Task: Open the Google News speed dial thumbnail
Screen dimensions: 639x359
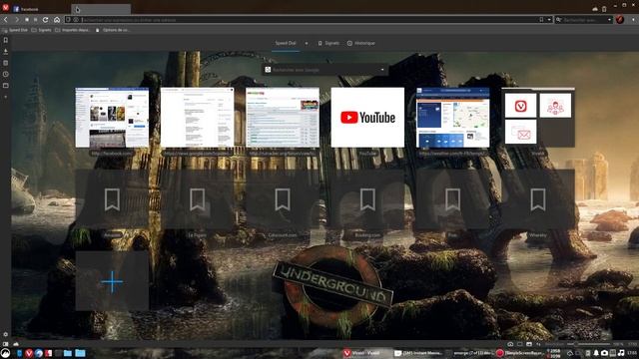Action: [198, 118]
